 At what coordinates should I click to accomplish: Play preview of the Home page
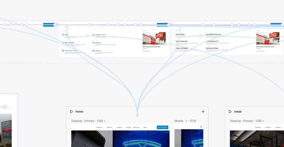[x=72, y=112]
